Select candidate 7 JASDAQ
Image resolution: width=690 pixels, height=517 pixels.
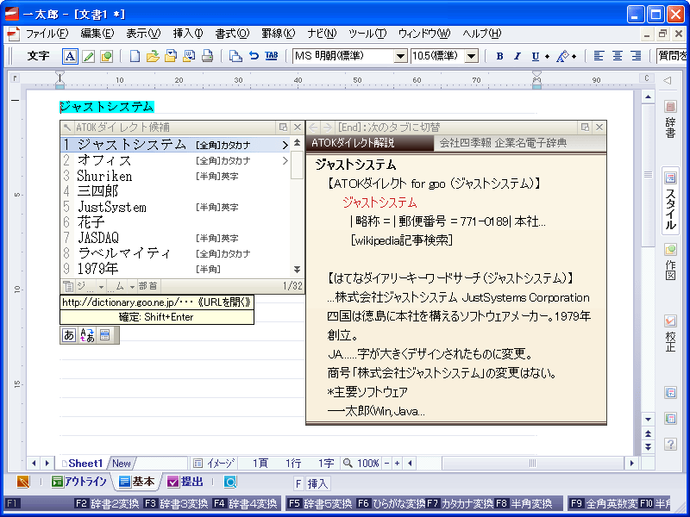(x=175, y=238)
